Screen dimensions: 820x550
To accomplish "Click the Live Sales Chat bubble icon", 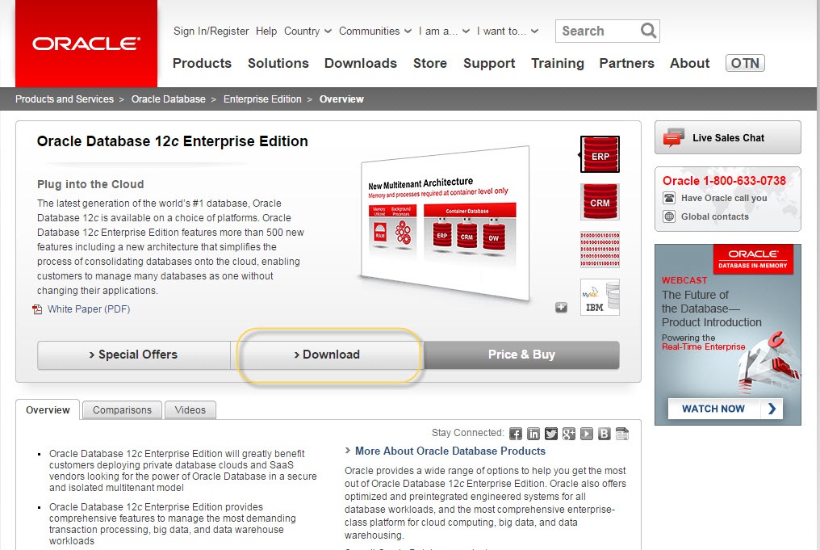I will (674, 137).
